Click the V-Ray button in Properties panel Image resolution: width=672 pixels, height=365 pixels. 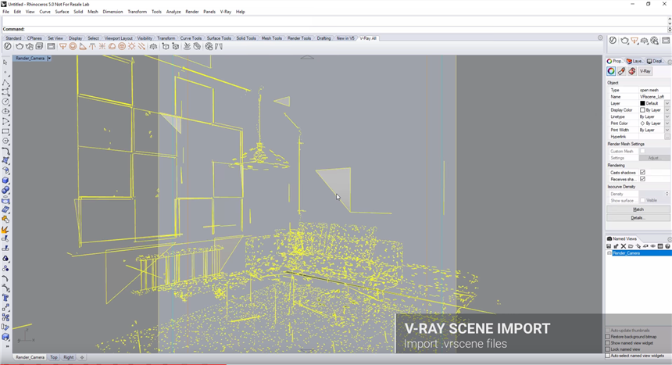click(645, 71)
